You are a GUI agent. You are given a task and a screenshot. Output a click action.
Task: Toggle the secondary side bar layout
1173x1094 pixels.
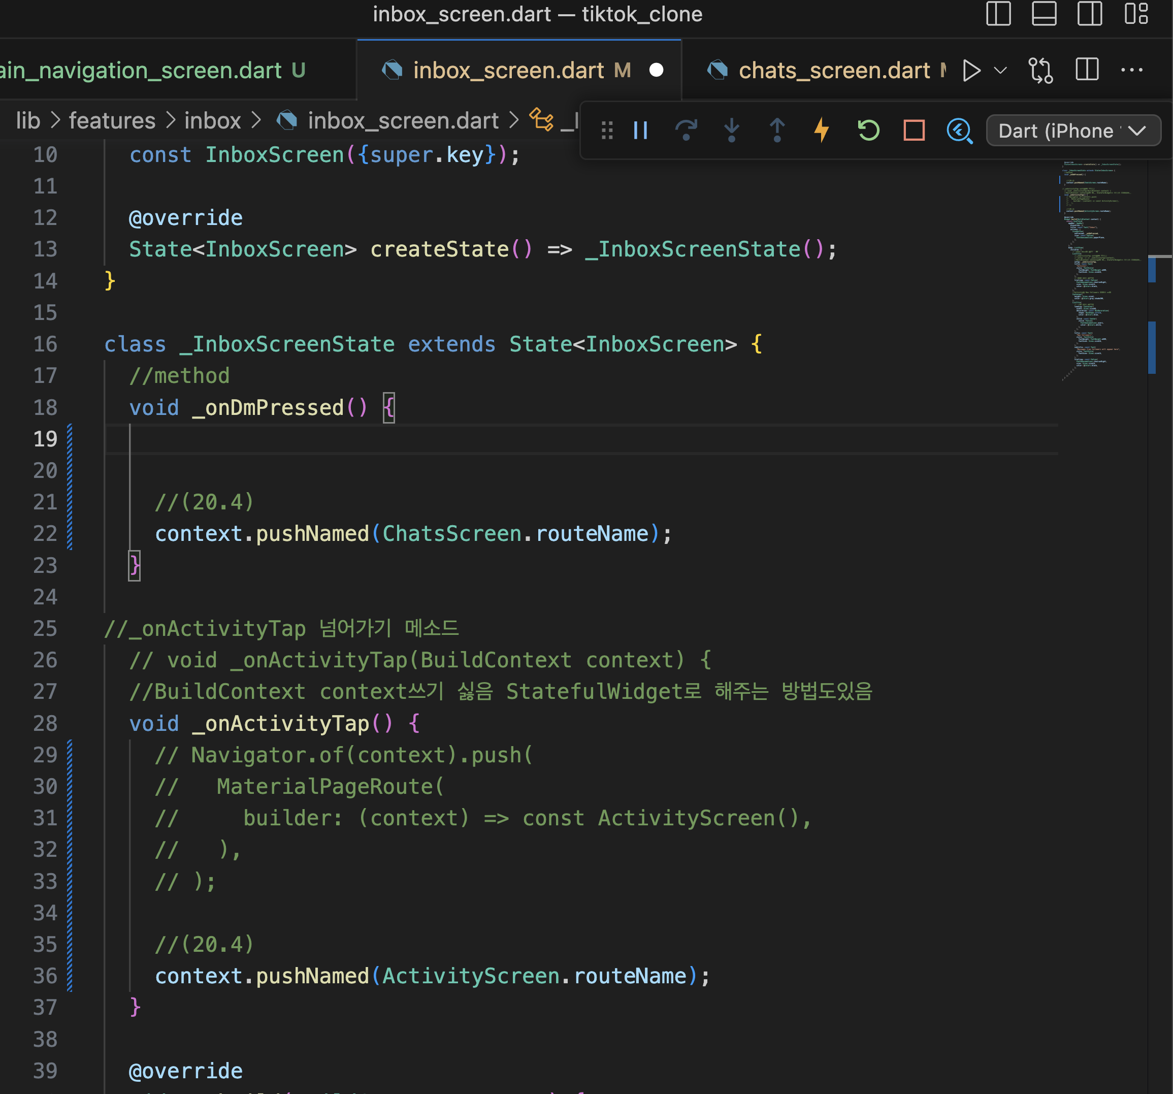point(1089,14)
